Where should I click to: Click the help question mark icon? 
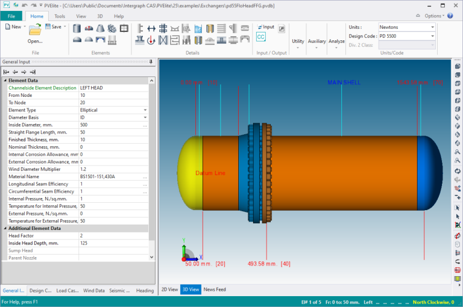[450, 16]
